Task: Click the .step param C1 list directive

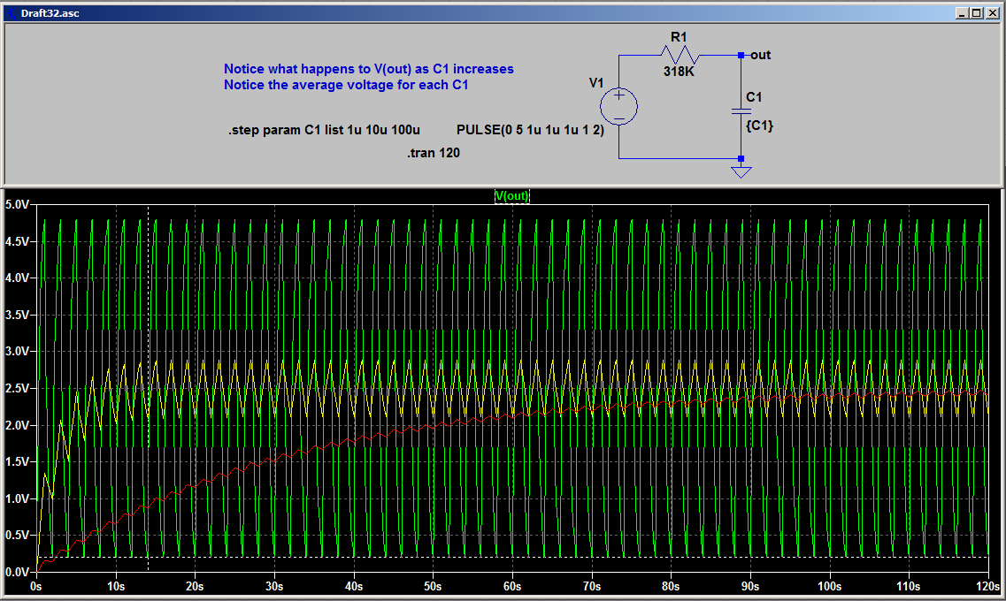Action: coord(324,130)
